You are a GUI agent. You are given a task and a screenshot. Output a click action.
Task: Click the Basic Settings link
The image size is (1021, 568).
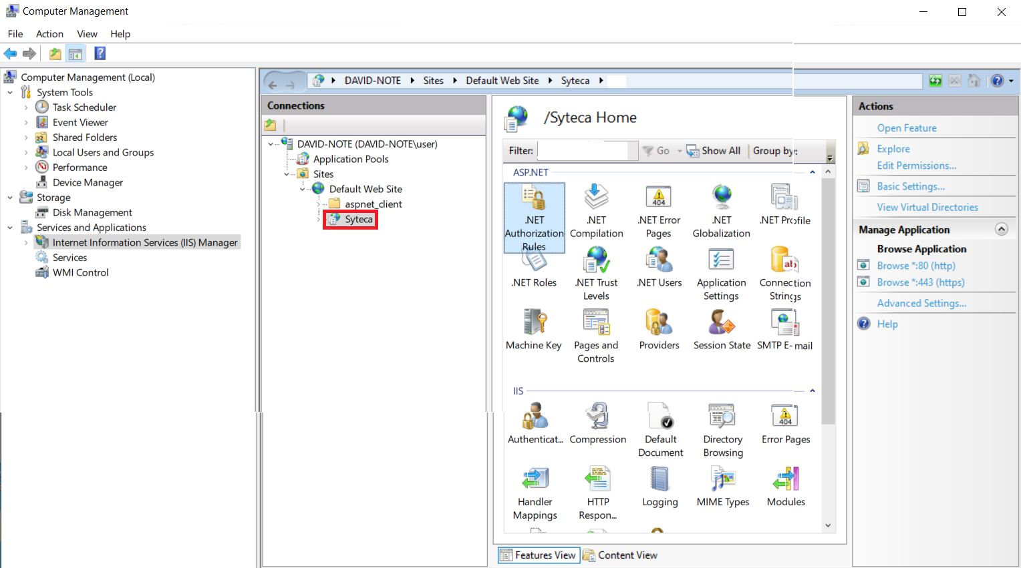point(910,187)
